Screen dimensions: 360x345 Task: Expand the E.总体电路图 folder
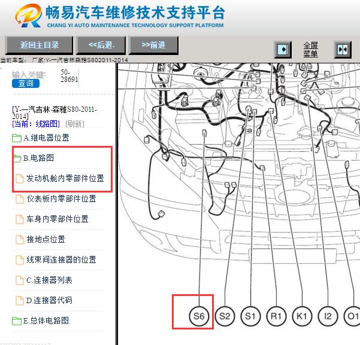(46, 320)
